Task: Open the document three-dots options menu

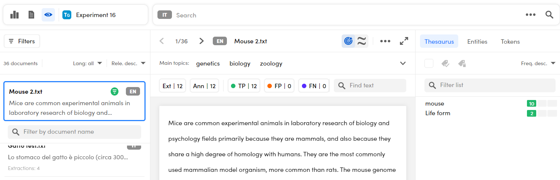Action: [385, 41]
